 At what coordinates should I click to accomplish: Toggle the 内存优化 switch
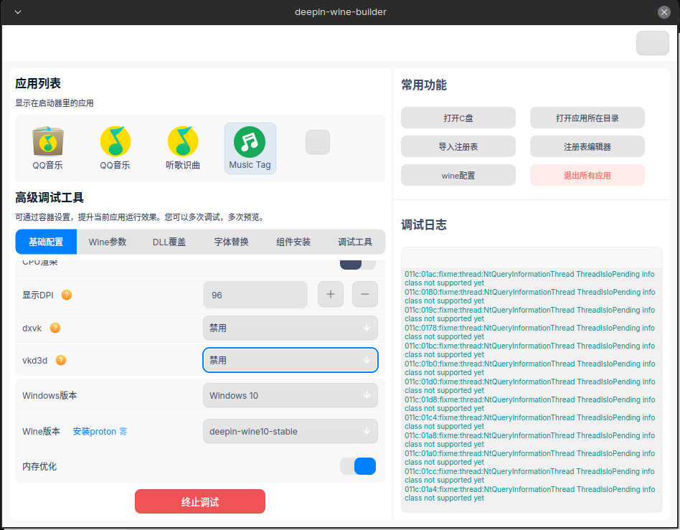pos(358,466)
